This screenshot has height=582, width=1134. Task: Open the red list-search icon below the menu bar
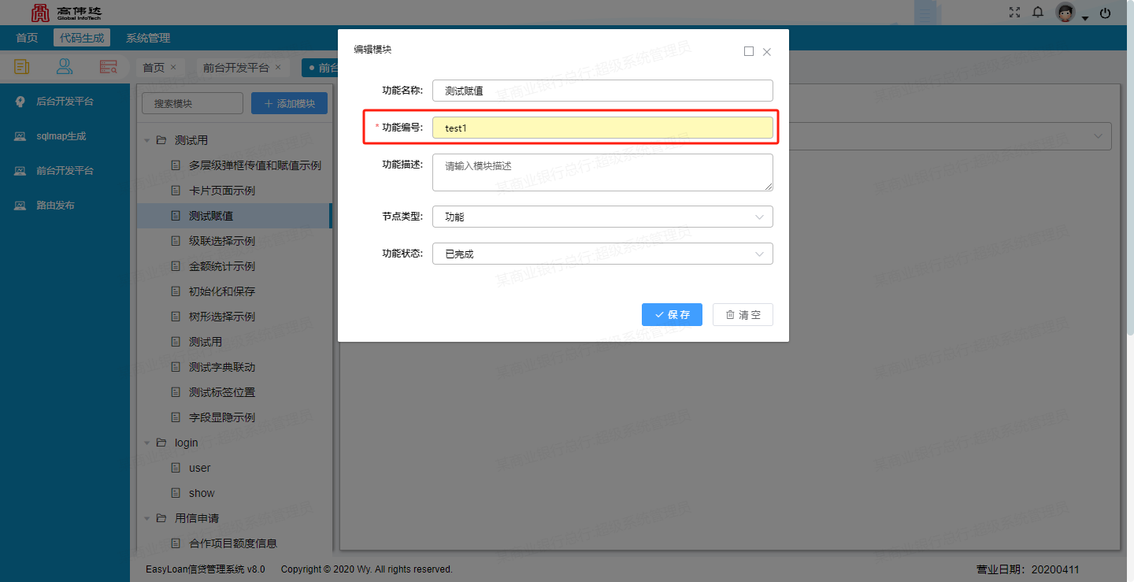(x=109, y=66)
